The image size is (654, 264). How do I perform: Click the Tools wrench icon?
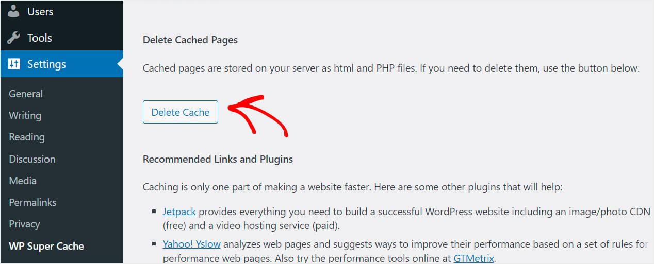[14, 38]
